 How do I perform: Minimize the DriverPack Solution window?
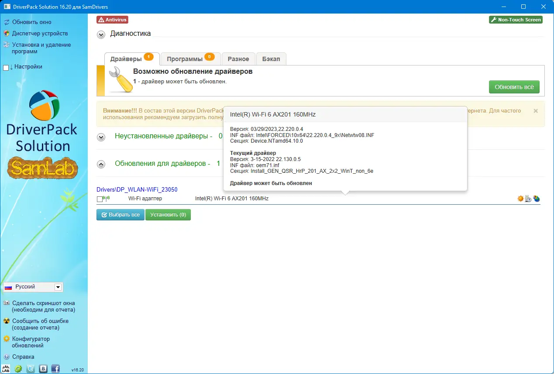[503, 7]
